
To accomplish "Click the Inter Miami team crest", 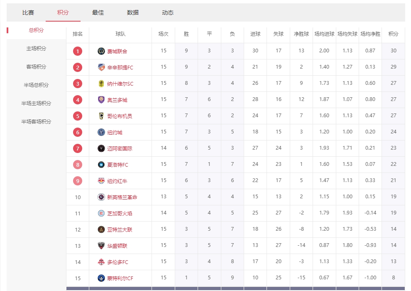I will 101,148.
